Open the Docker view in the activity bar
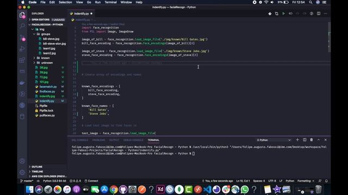Viewport: 348px width, 195px height. point(22,83)
